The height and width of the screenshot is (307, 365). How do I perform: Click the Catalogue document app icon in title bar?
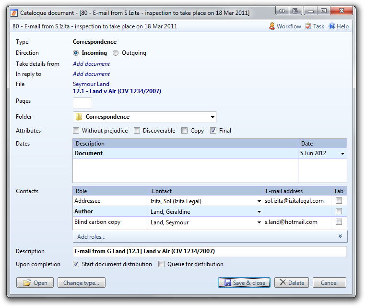(14, 13)
